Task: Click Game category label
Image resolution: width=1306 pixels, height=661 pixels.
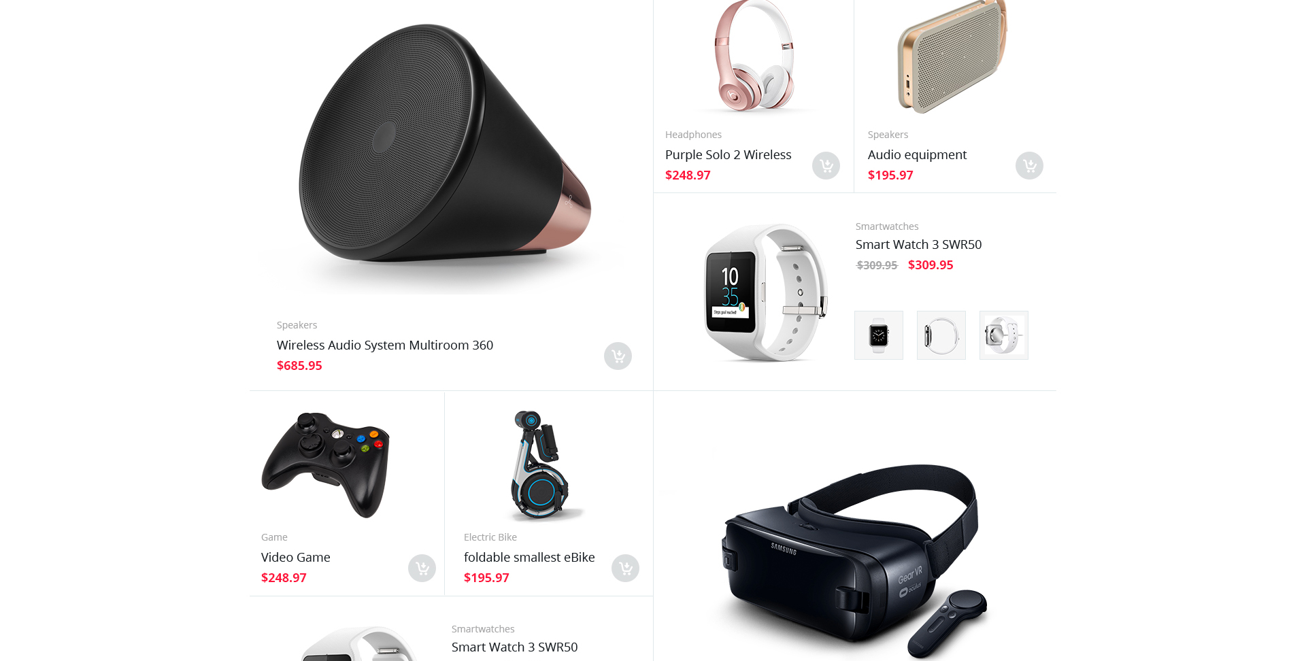Action: (x=274, y=537)
